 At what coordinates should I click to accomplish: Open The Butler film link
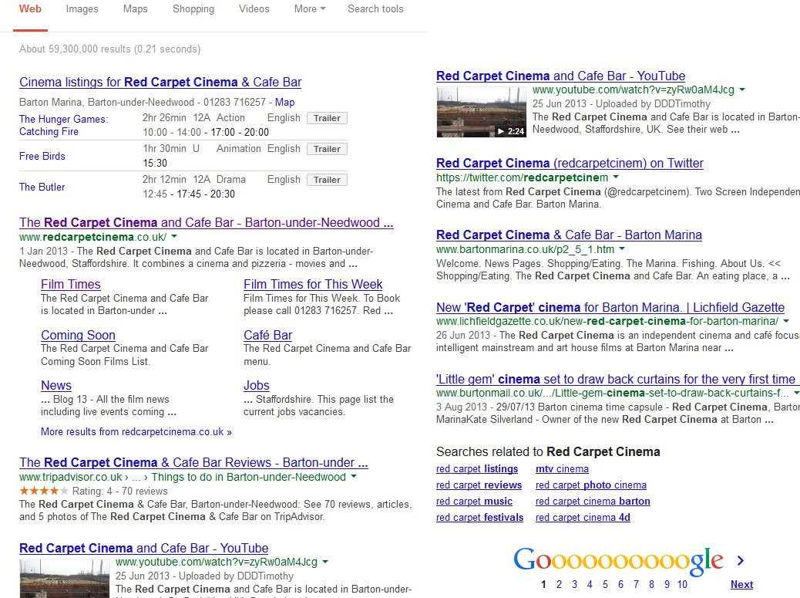pyautogui.click(x=42, y=187)
